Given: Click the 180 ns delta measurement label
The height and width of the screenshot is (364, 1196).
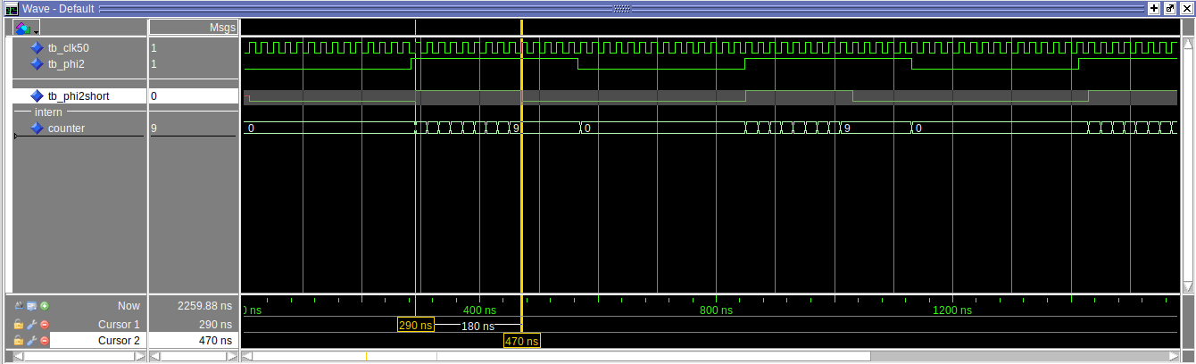Looking at the screenshot, I should [x=478, y=326].
